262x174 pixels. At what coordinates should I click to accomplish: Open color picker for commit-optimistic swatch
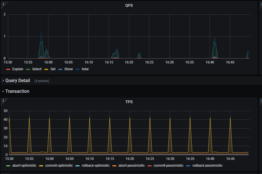point(41,166)
